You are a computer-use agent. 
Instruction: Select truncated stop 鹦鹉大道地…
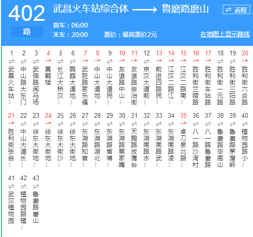point(73,85)
